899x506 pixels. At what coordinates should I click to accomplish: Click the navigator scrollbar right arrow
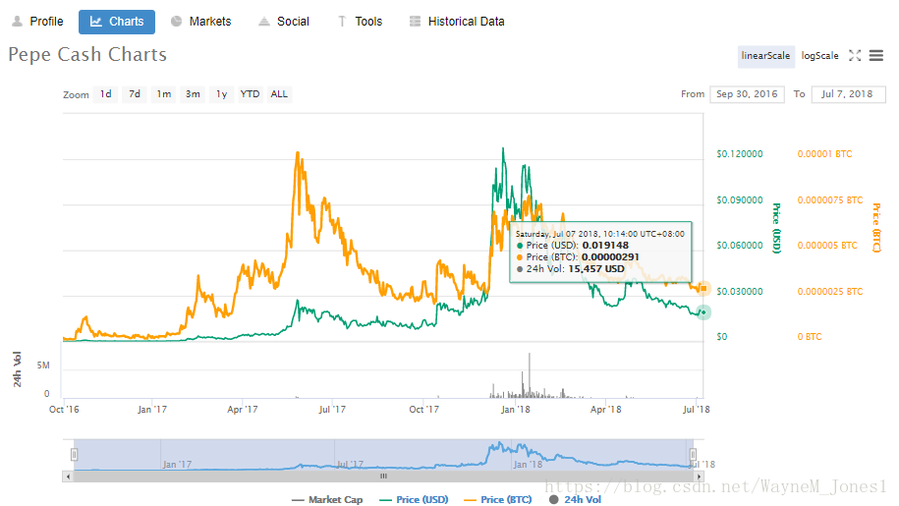pyautogui.click(x=699, y=477)
